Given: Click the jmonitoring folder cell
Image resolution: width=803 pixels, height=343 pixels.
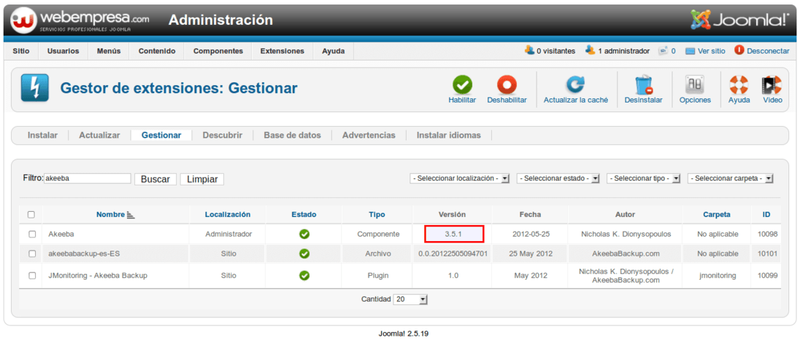Looking at the screenshot, I should click(x=717, y=275).
